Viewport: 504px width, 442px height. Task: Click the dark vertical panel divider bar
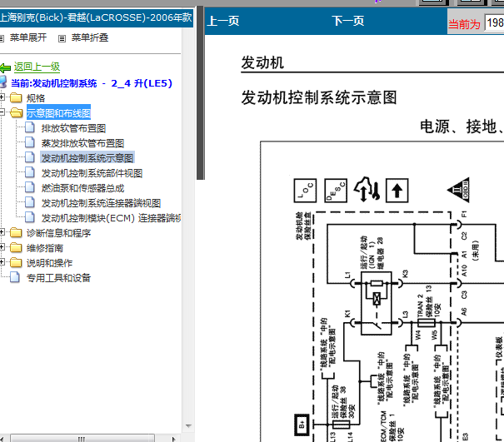point(201,93)
